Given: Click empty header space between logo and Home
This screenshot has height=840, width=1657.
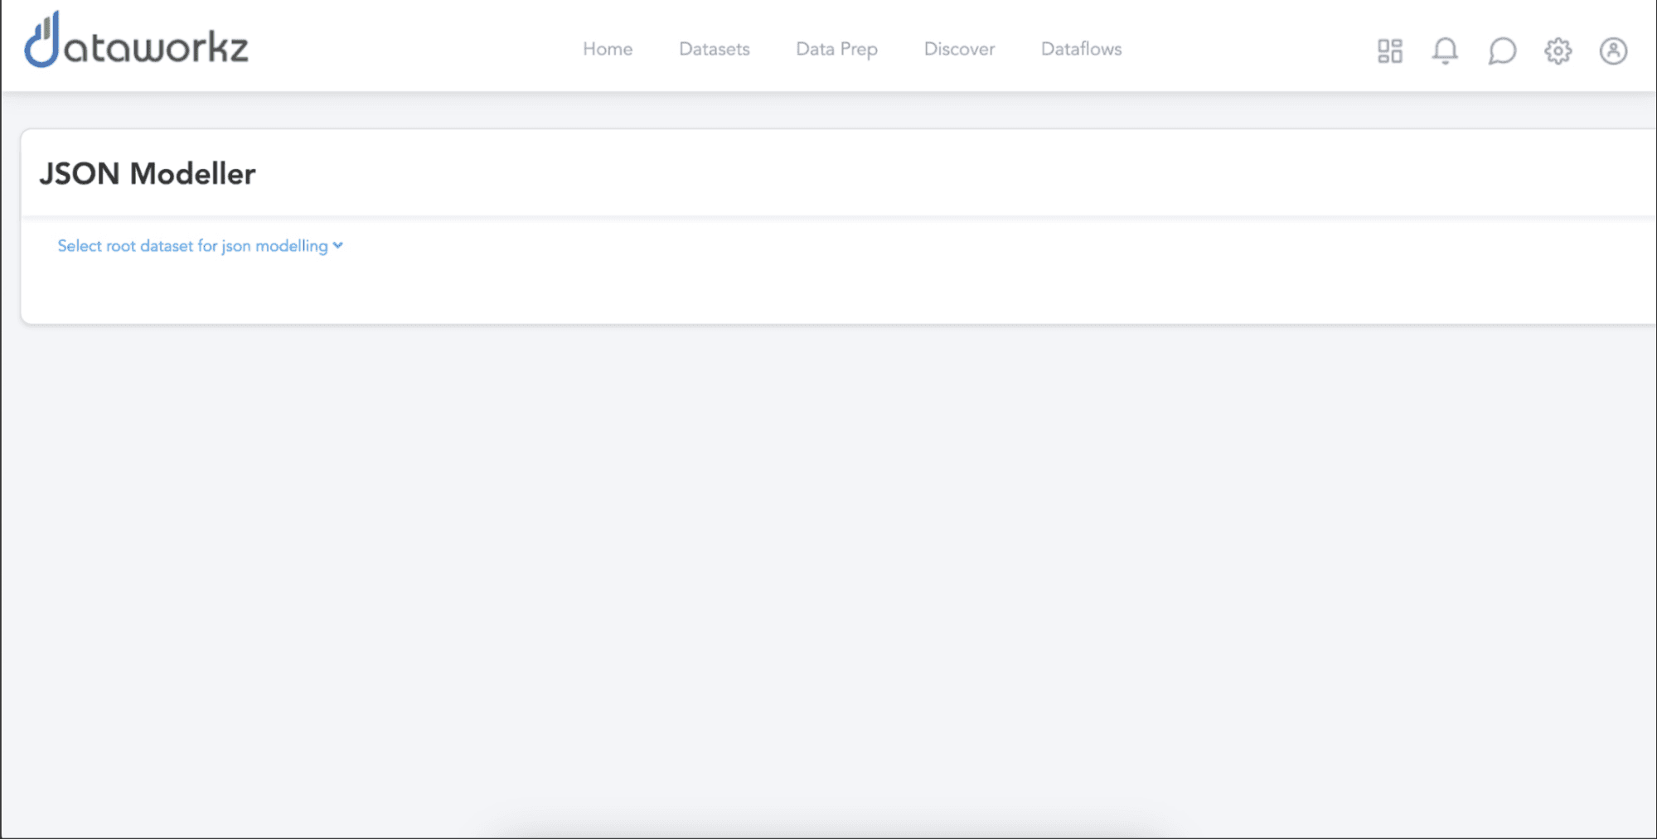Looking at the screenshot, I should tap(414, 48).
